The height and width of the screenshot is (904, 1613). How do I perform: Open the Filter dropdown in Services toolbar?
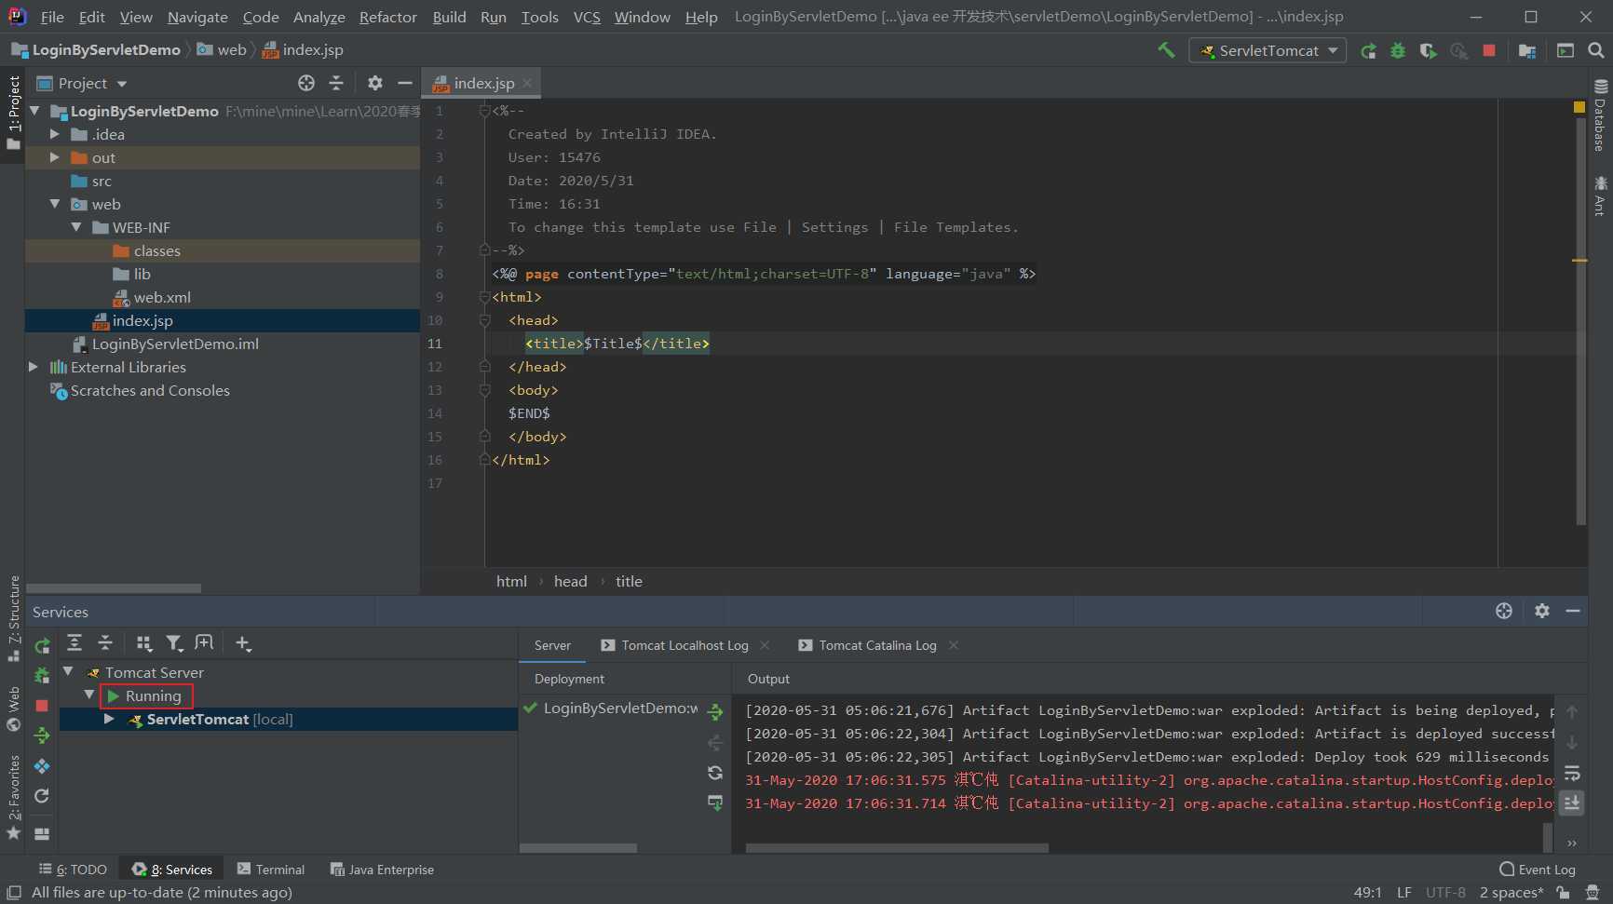pyautogui.click(x=174, y=642)
